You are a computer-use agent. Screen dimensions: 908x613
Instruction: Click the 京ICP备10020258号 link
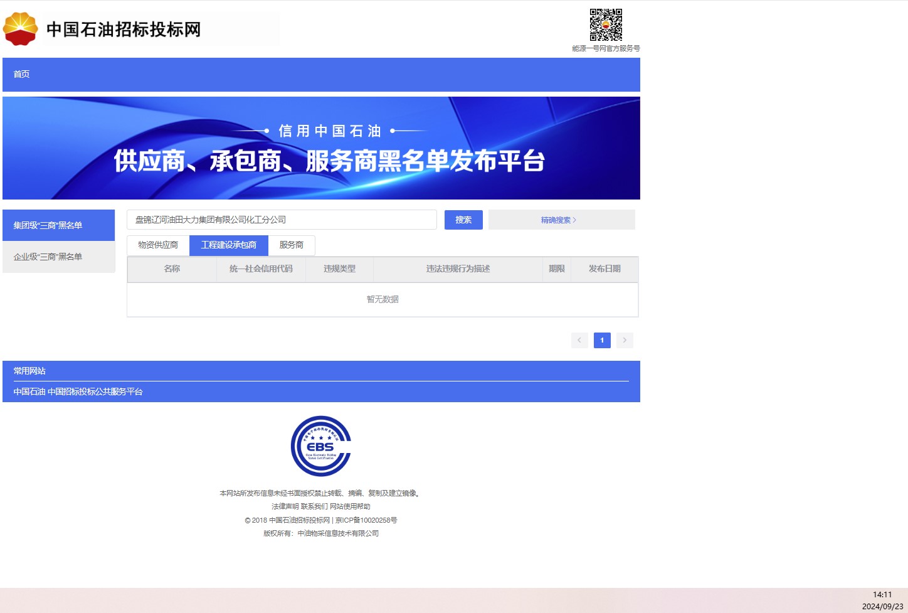click(366, 520)
